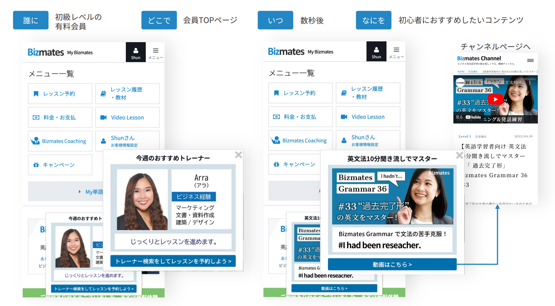The width and height of the screenshot is (555, 306).
Task: Click the My Bizmates text in the left screen header
Action: (80, 53)
